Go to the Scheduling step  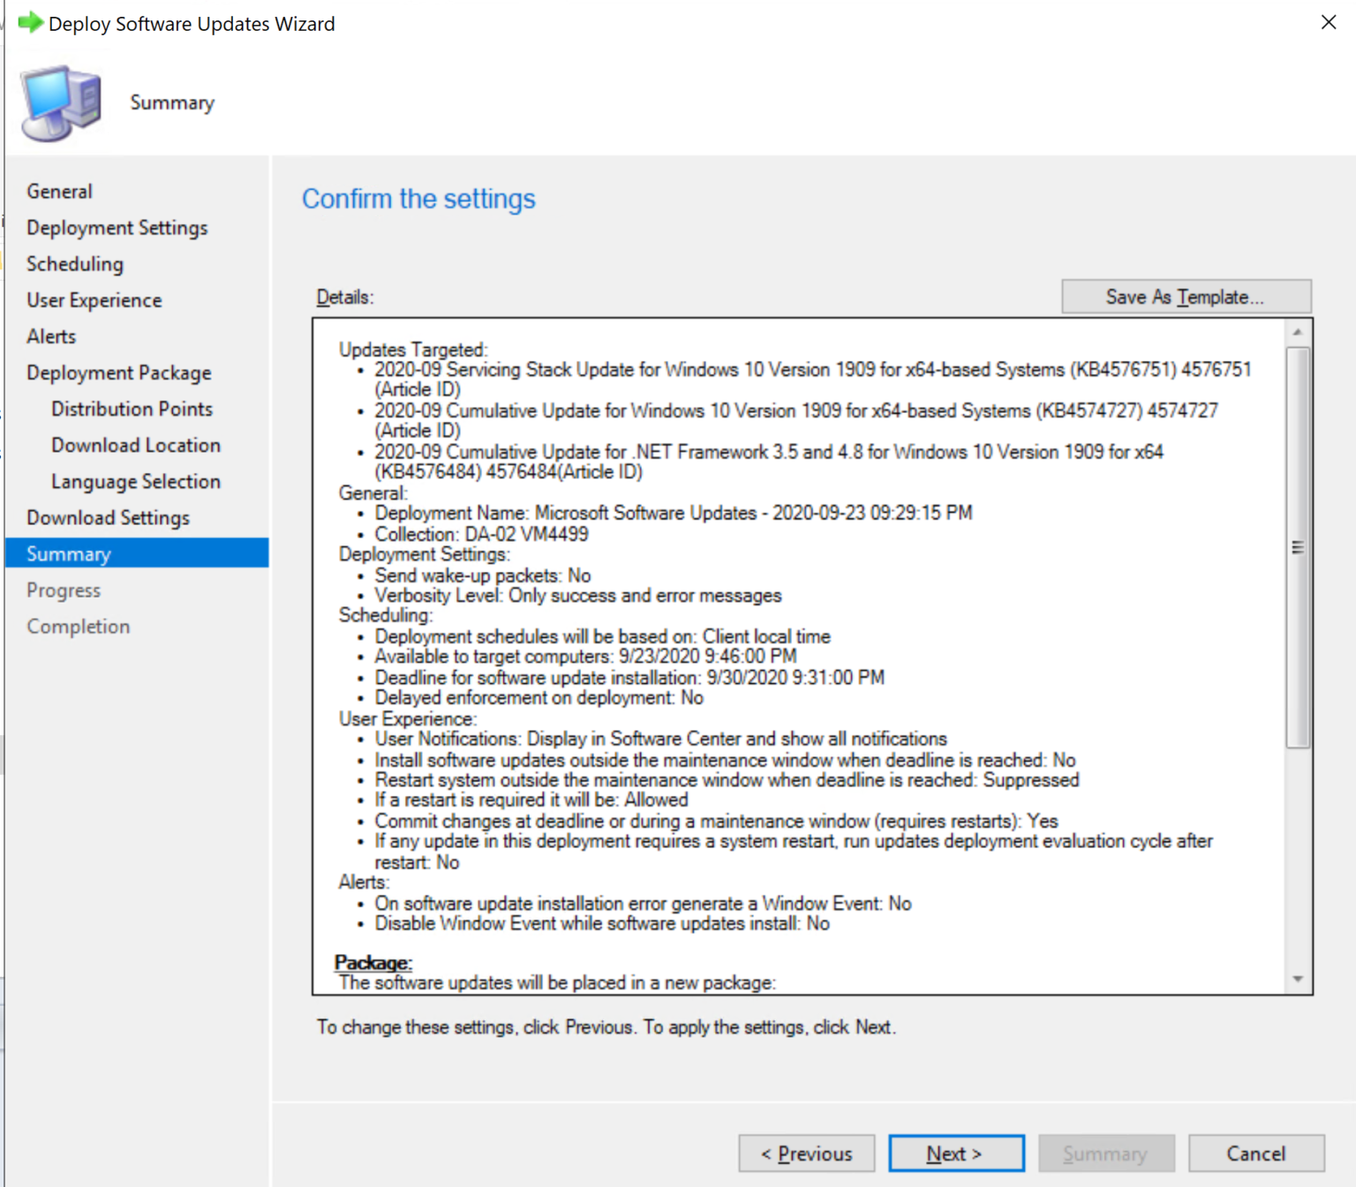pos(75,263)
